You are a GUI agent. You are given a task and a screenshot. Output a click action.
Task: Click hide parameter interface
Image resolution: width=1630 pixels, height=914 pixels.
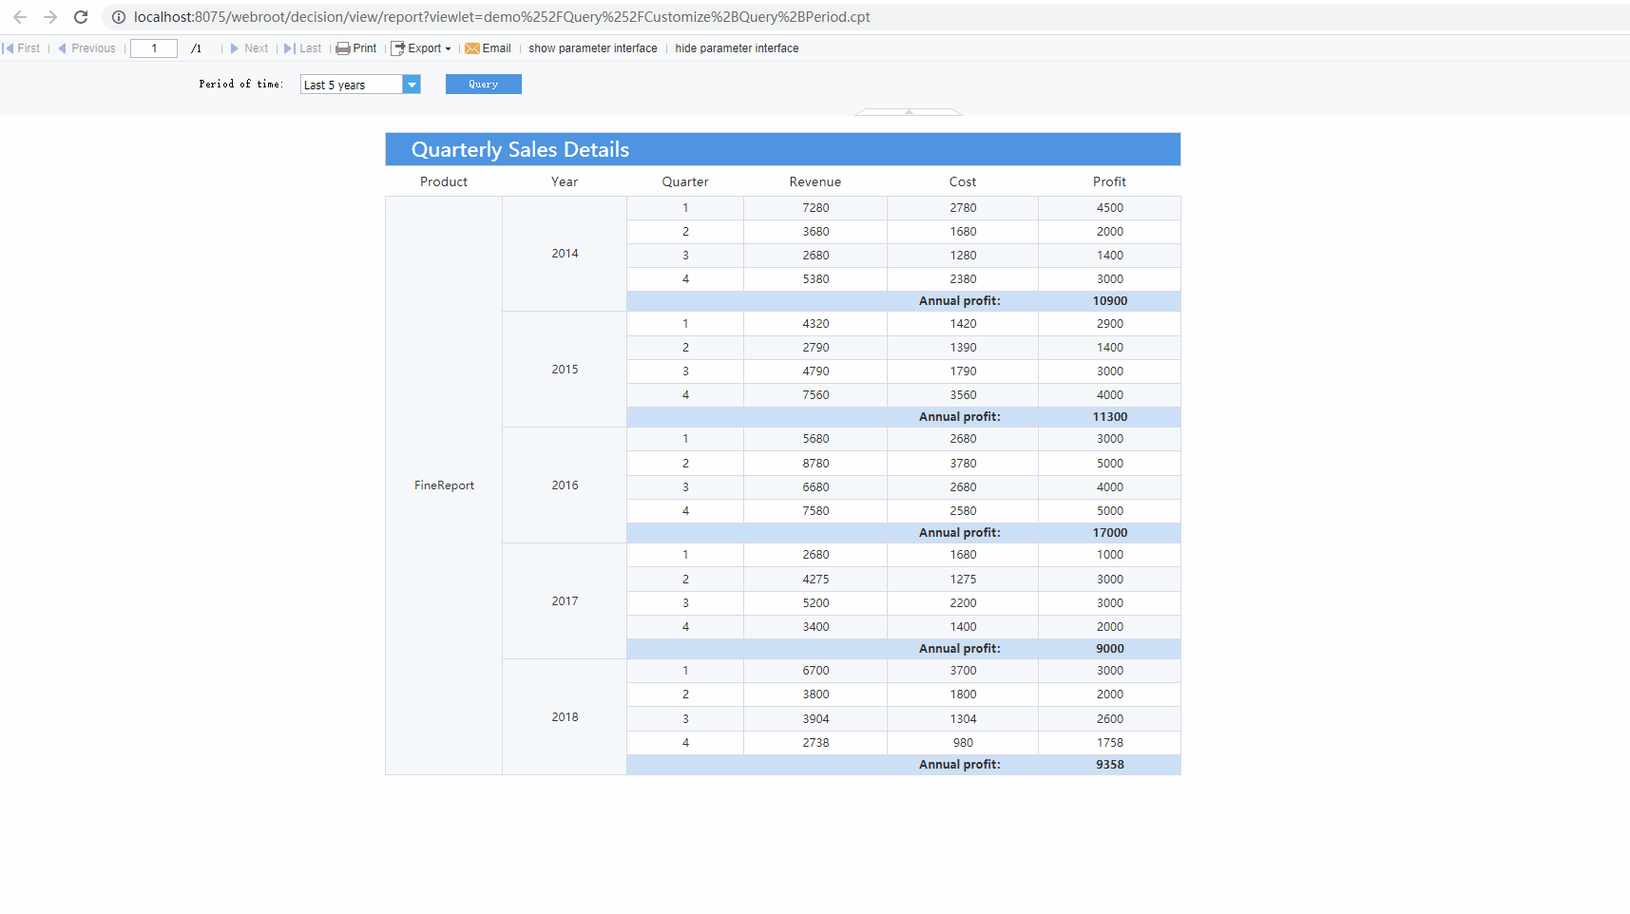[x=737, y=48]
